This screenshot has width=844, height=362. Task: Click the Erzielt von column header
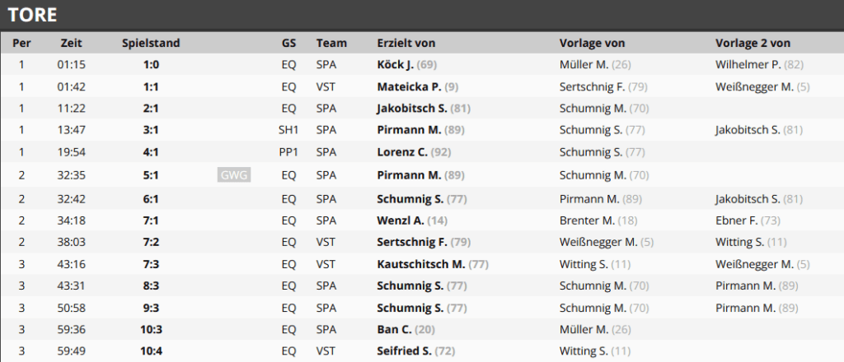click(x=406, y=43)
